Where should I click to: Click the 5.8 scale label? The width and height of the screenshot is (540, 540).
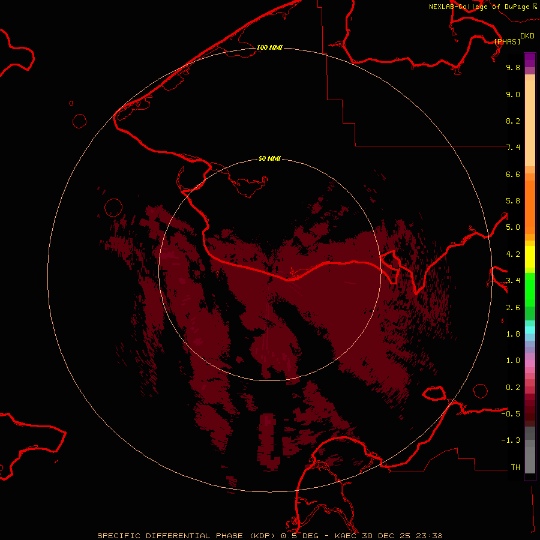click(x=513, y=201)
